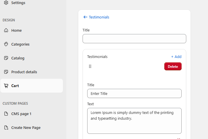Click the CUSTOM PAGES section heading
Viewport: 208px width, 139px height.
(x=15, y=103)
